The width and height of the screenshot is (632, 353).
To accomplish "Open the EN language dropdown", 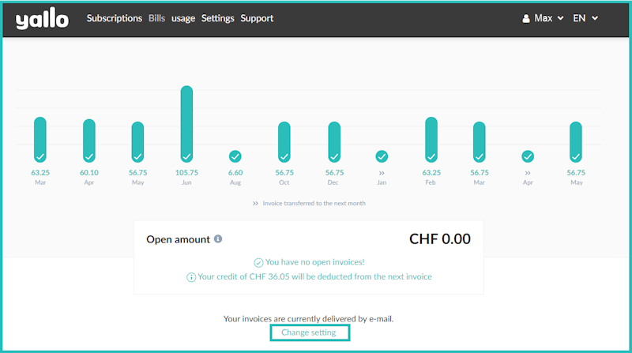I will tap(585, 18).
